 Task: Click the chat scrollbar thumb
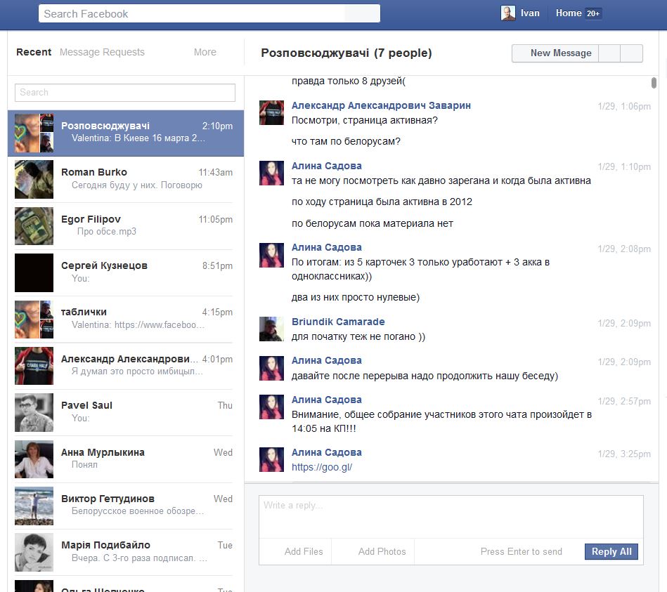[654, 83]
